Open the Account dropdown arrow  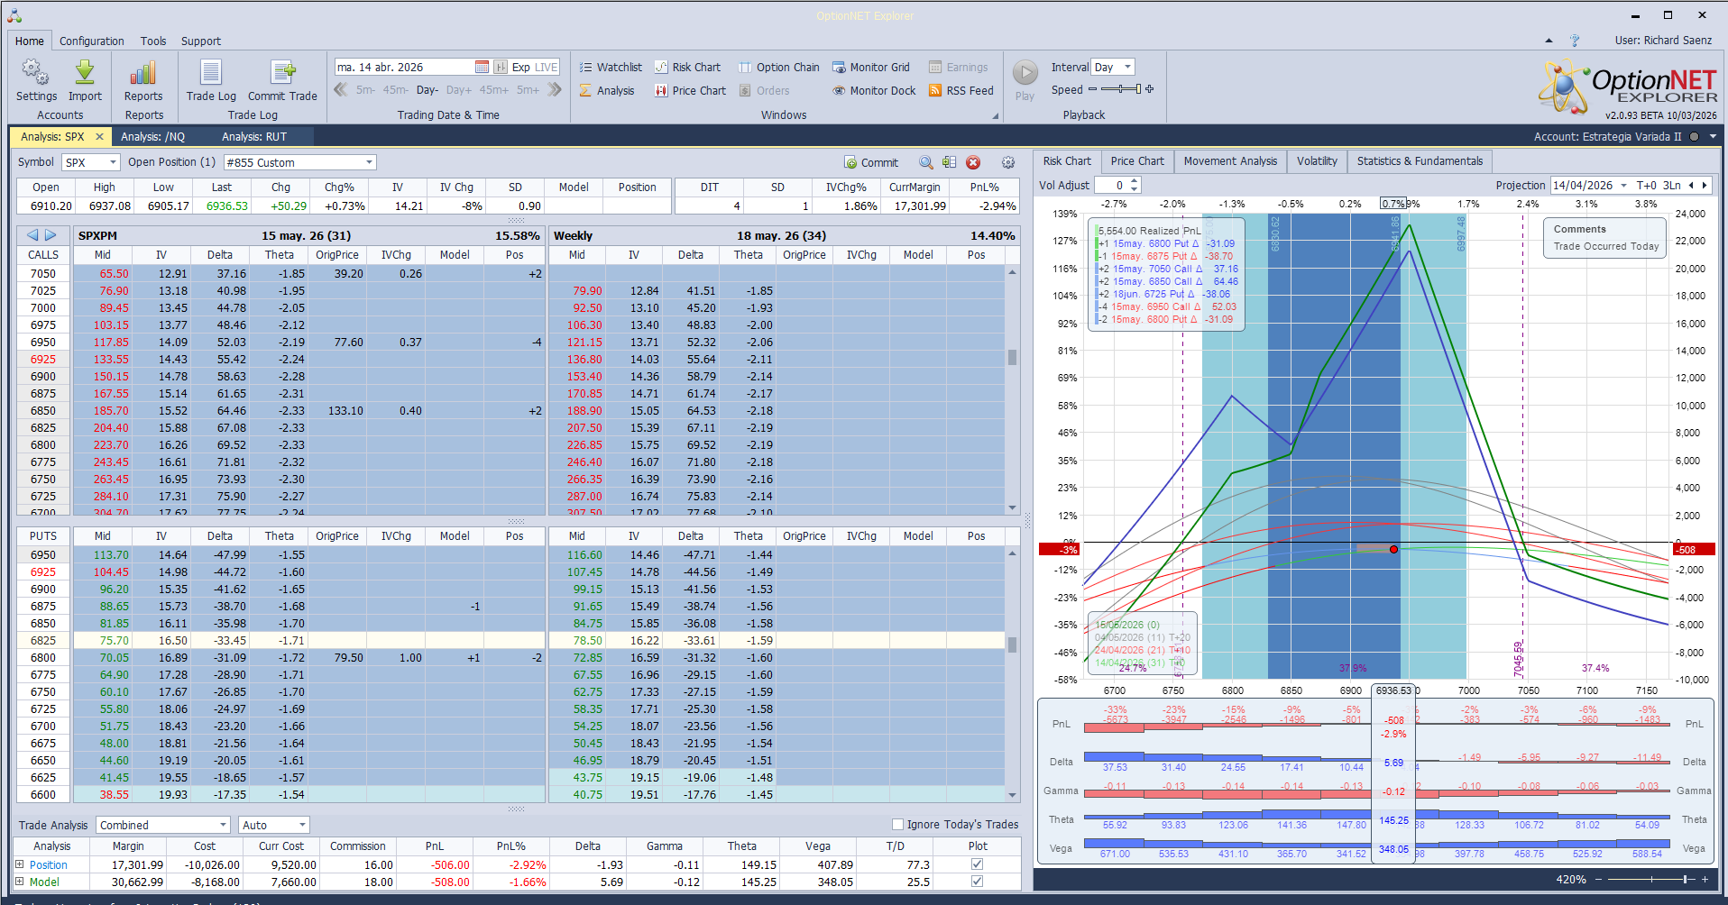(1713, 137)
